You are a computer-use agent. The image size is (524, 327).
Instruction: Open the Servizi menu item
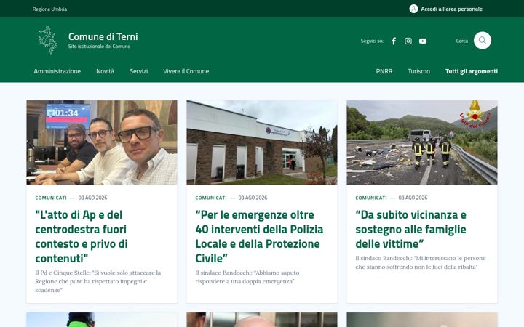click(x=139, y=71)
